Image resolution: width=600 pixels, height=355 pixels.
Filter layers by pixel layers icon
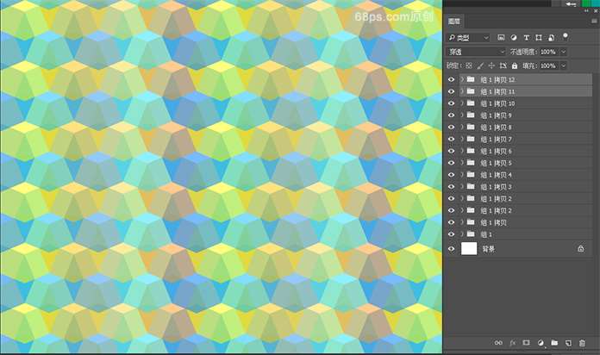501,38
